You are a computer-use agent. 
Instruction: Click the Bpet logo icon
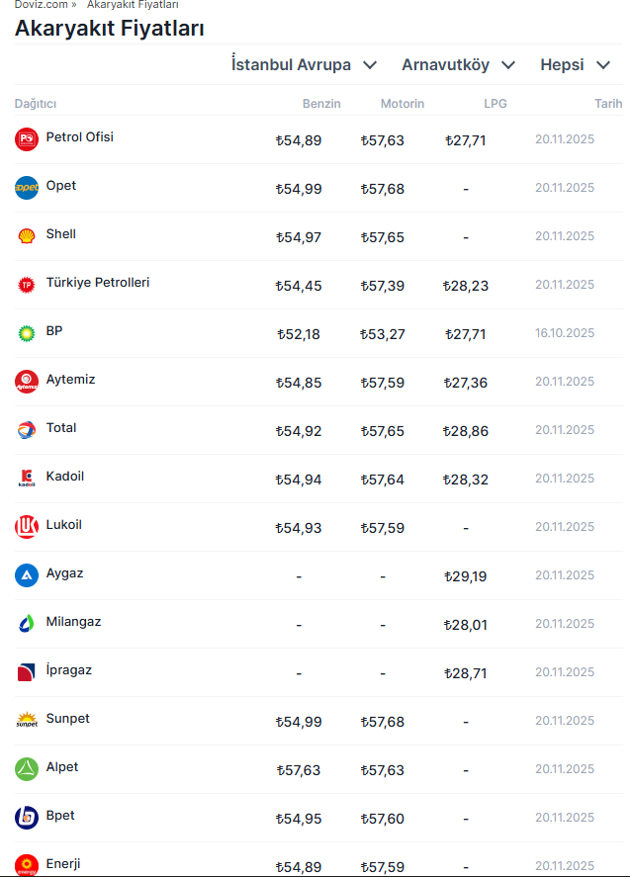click(27, 818)
